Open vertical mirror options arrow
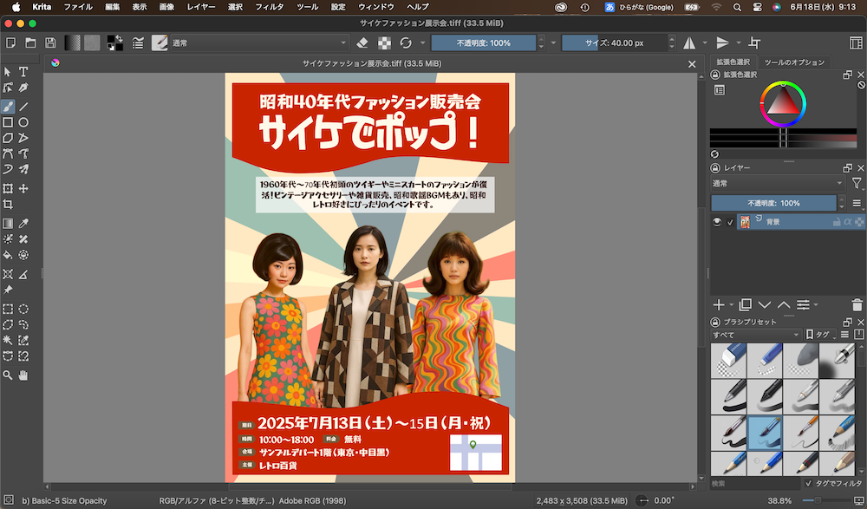Screen dimensions: 867x509 [x=738, y=42]
